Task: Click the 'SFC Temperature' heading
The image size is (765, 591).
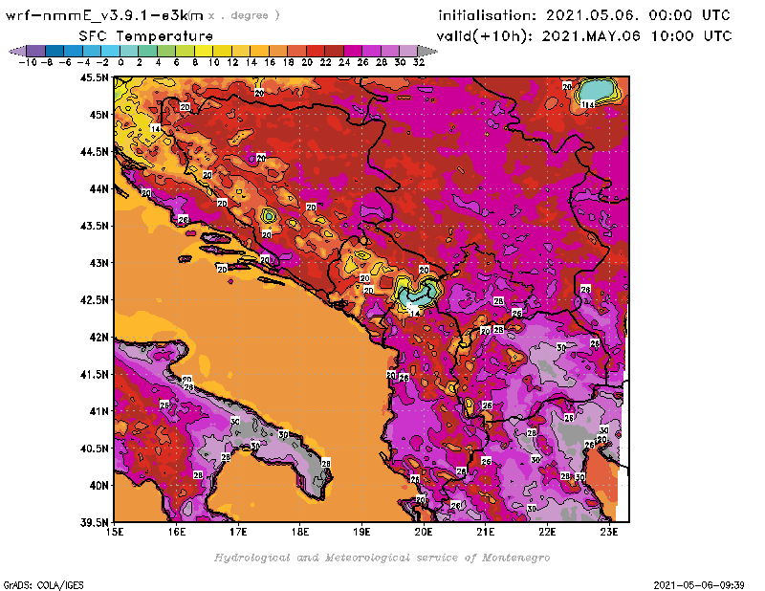Action: click(146, 36)
